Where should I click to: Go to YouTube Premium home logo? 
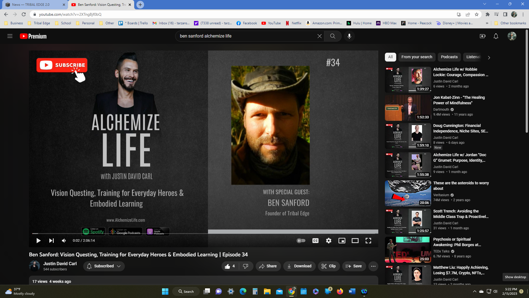pos(33,36)
